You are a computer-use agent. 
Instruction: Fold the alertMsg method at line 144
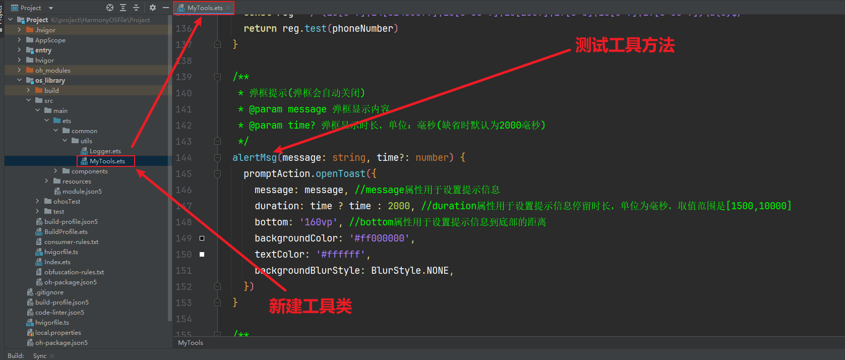[217, 157]
